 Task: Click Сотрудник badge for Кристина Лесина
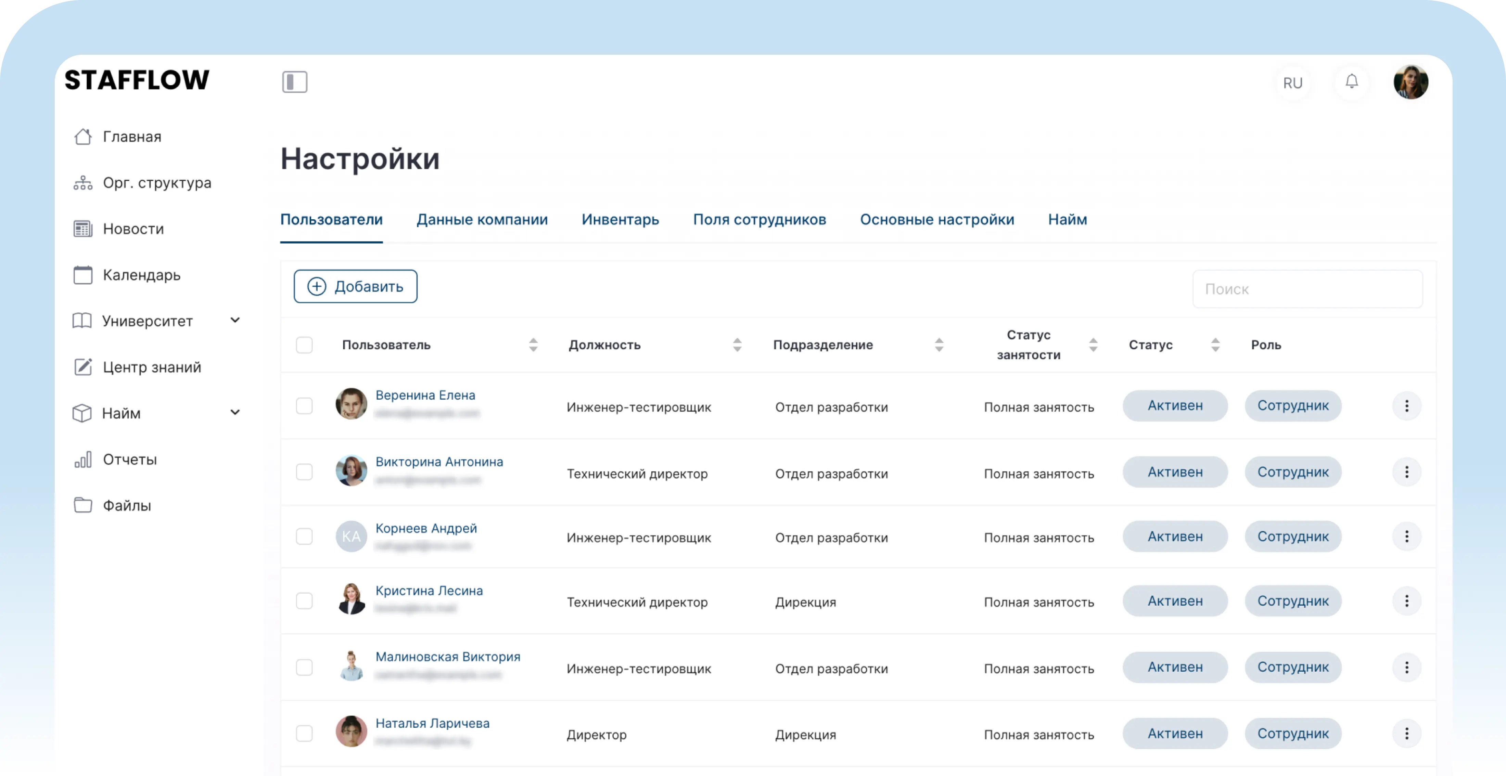tap(1293, 601)
